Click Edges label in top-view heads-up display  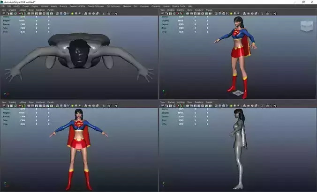[6, 21]
